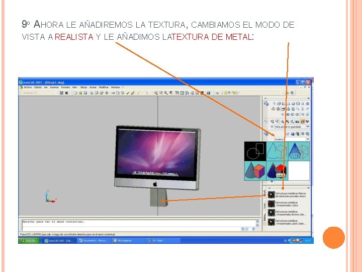Open the Edición menu

[x=38, y=88]
